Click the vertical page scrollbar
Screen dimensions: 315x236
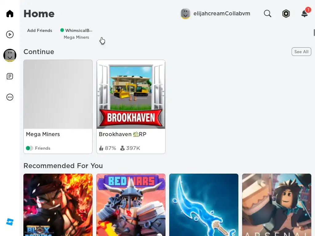[314, 33]
